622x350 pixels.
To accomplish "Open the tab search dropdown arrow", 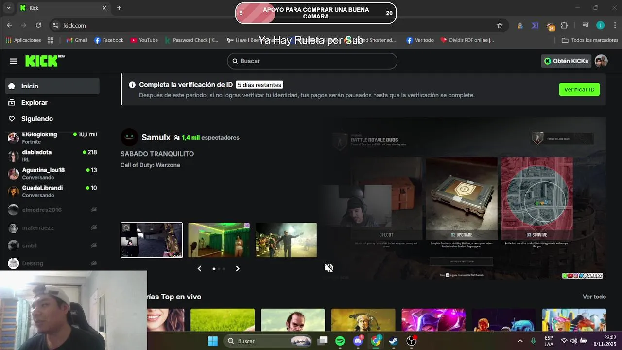I will pos(8,8).
